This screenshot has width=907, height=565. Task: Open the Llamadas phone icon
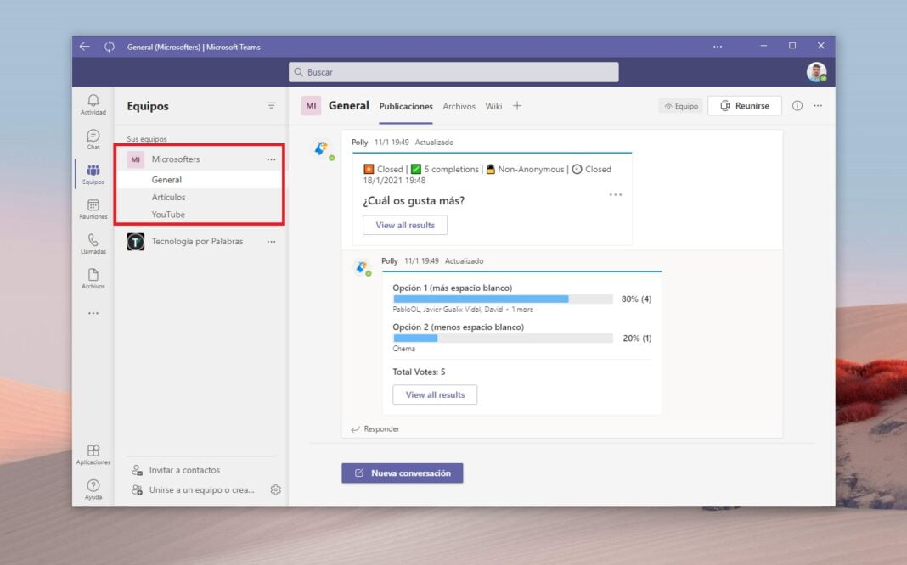click(93, 243)
